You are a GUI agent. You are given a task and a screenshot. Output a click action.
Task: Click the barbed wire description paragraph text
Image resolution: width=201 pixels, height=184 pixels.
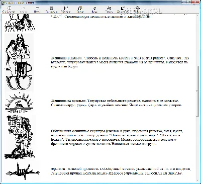(x=121, y=171)
